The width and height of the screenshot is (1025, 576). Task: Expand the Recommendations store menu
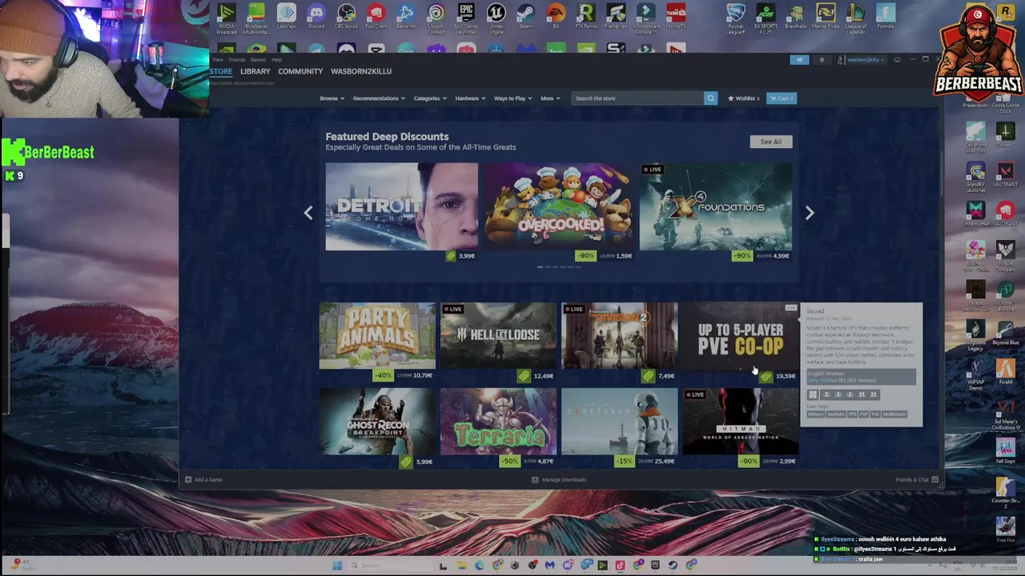[378, 98]
